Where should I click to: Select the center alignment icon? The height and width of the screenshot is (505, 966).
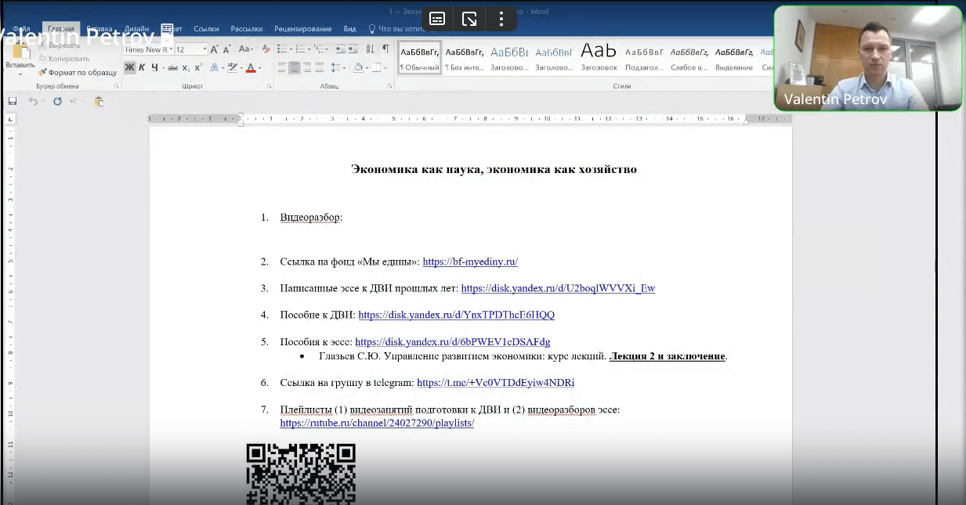pyautogui.click(x=295, y=68)
